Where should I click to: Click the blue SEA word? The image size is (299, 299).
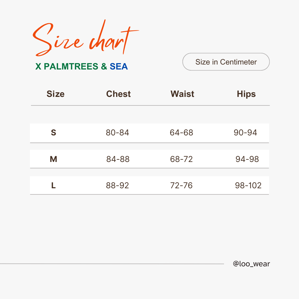(x=118, y=66)
